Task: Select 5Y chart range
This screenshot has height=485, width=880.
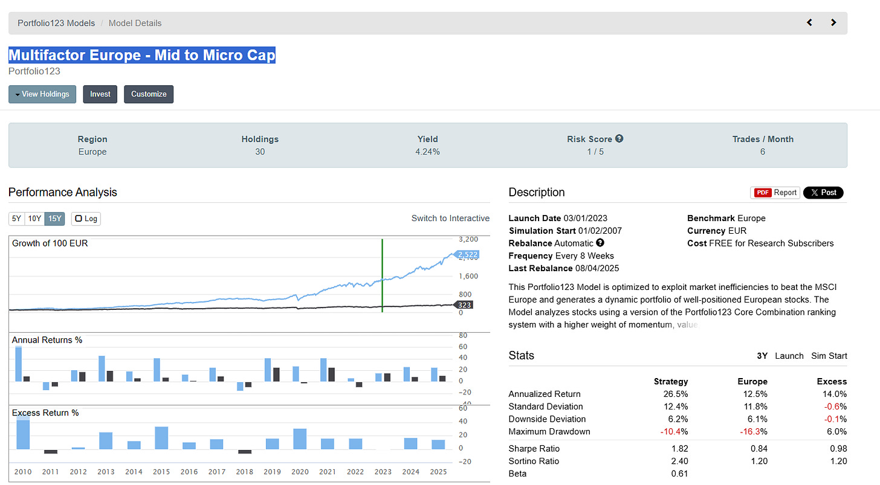Action: 16,219
